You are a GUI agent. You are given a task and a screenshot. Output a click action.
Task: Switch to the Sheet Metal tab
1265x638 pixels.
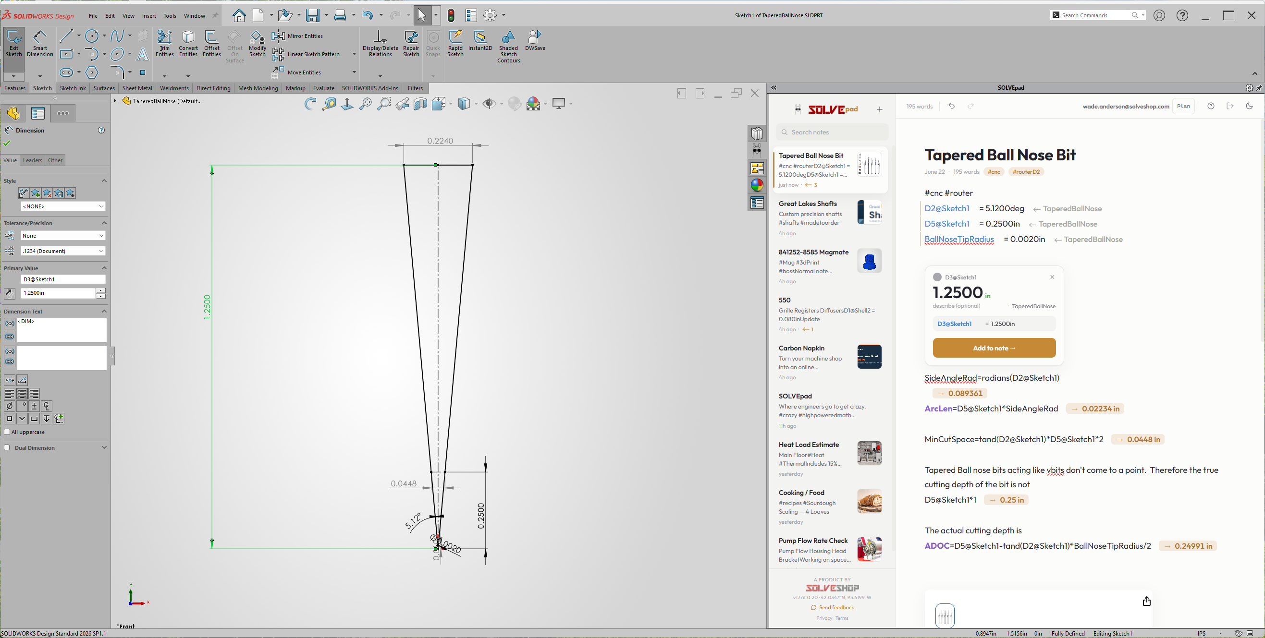(x=137, y=88)
